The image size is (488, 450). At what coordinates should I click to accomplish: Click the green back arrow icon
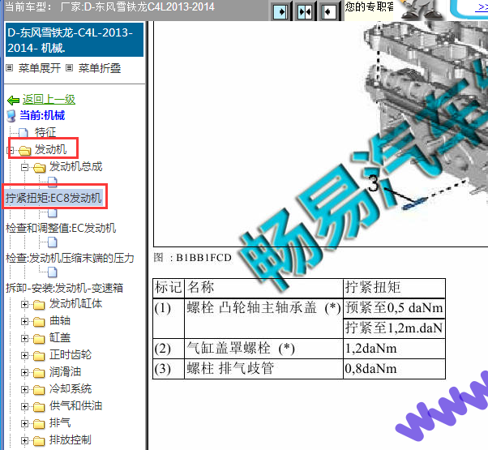pyautogui.click(x=13, y=101)
